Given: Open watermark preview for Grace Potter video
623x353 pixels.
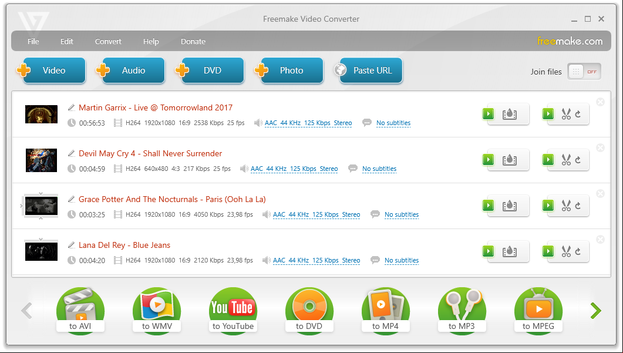Looking at the screenshot, I should (506, 206).
